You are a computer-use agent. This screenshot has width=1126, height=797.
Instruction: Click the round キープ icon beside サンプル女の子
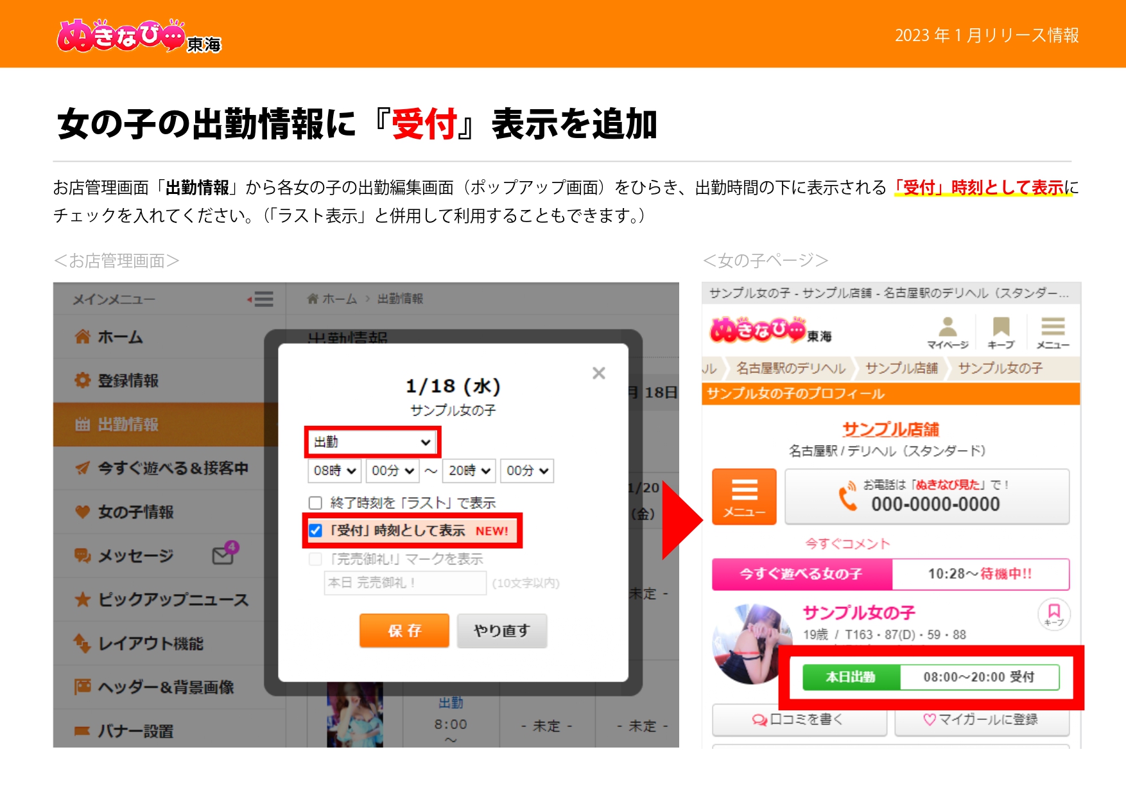tap(1053, 613)
